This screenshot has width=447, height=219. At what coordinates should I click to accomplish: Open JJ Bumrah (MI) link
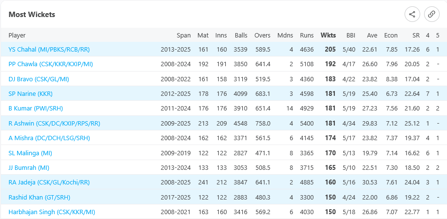tap(29, 168)
